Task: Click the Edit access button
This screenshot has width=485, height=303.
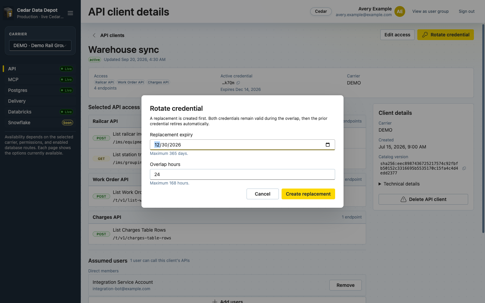Action: [397, 35]
